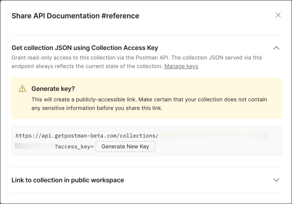Click the warning triangle icon

pos(22,89)
